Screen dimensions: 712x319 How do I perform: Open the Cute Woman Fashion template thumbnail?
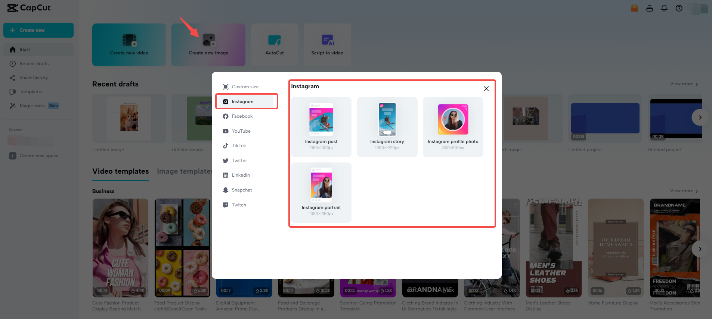[x=120, y=248]
